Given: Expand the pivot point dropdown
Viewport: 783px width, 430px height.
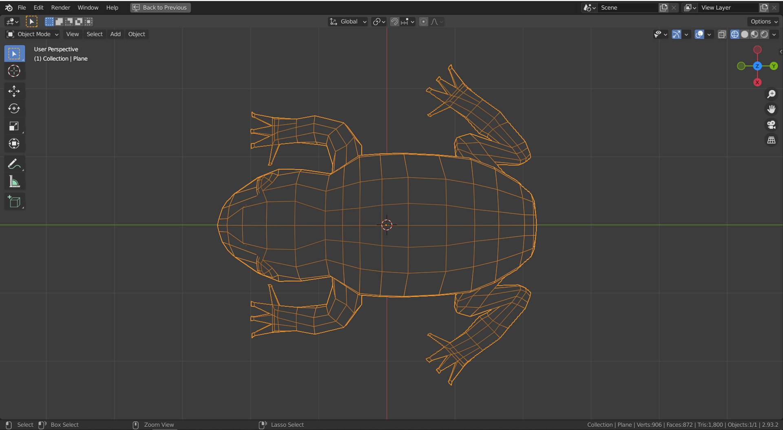Looking at the screenshot, I should click(379, 22).
